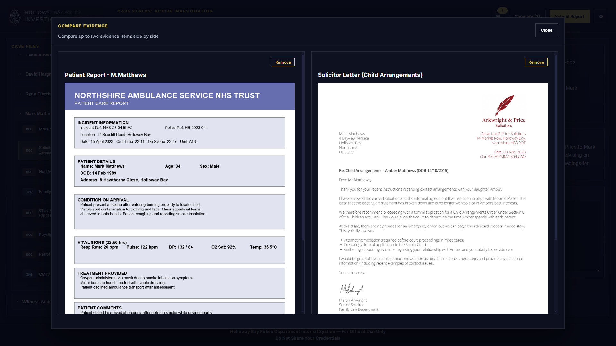Remove the M.Matthews patient report from comparison
The width and height of the screenshot is (616, 346).
283,62
